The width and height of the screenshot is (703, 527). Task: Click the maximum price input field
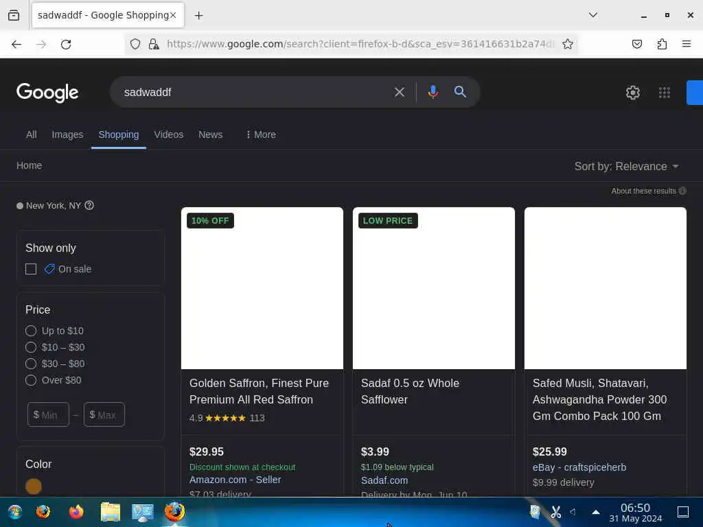click(104, 414)
